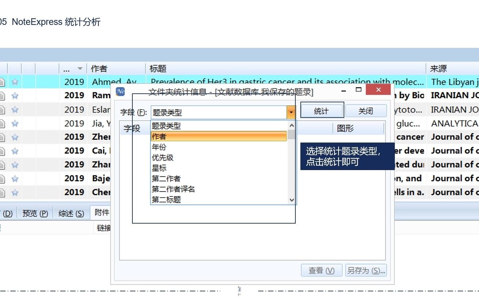This screenshot has width=479, height=299.
Task: Select 作者 in the field list
Action: (x=219, y=137)
